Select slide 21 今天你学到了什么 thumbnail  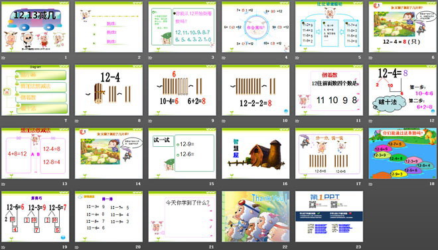[x=182, y=216]
